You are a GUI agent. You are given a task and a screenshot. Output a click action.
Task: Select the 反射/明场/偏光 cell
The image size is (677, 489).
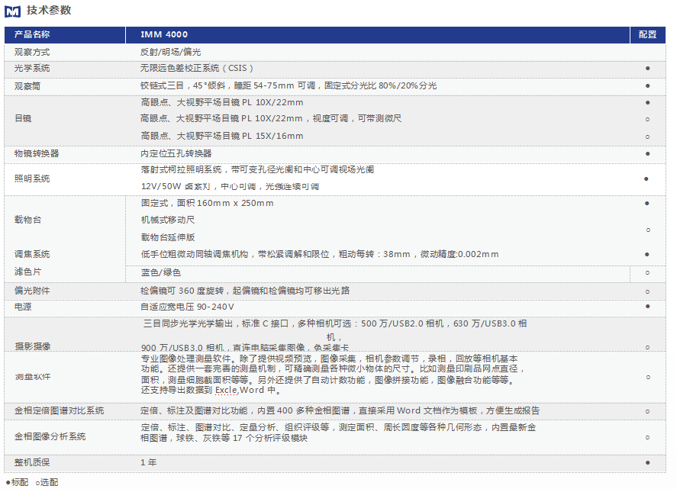pos(170,52)
